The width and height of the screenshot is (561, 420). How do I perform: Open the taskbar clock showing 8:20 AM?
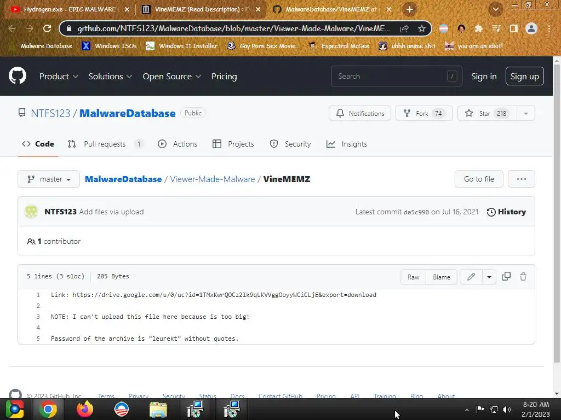point(536,409)
